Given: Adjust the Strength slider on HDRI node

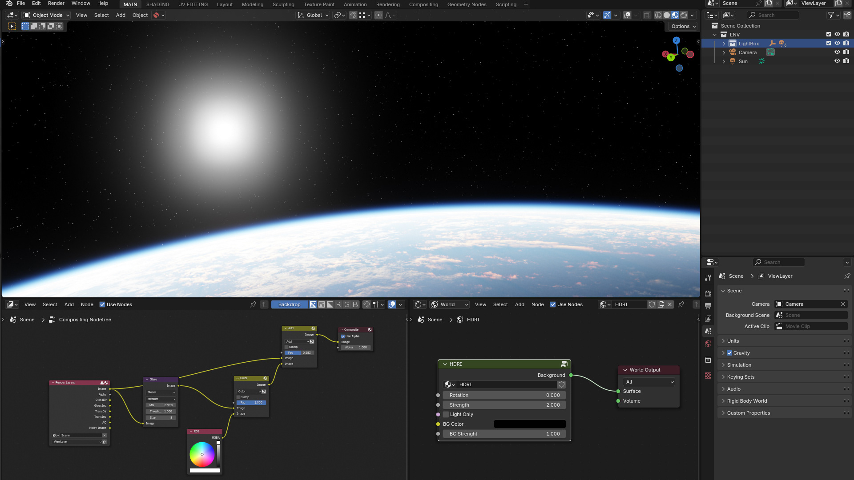Looking at the screenshot, I should tap(504, 405).
